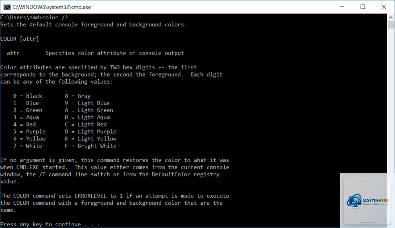Maximize the cmd.exe window

pos(363,7)
